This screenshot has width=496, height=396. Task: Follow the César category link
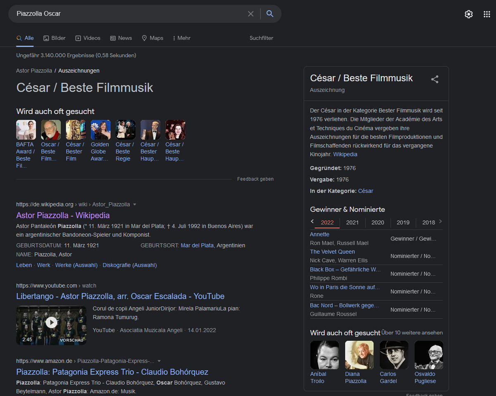click(x=365, y=191)
